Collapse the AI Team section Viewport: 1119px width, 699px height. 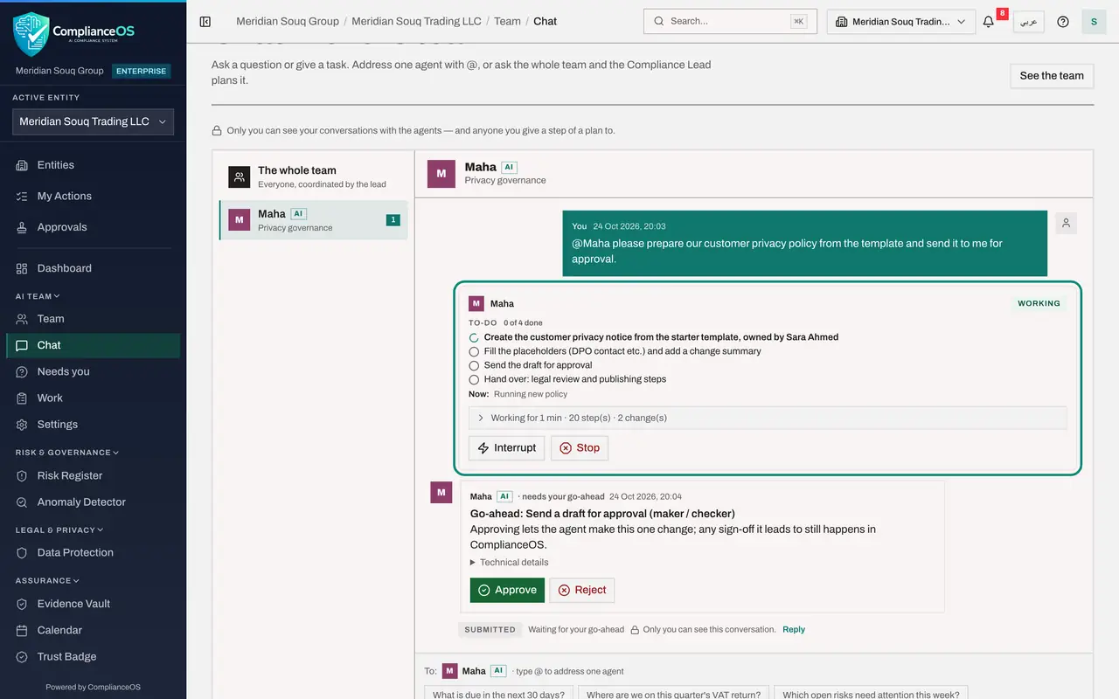coord(38,296)
